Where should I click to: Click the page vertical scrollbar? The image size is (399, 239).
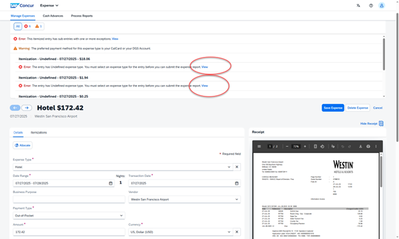[397, 77]
